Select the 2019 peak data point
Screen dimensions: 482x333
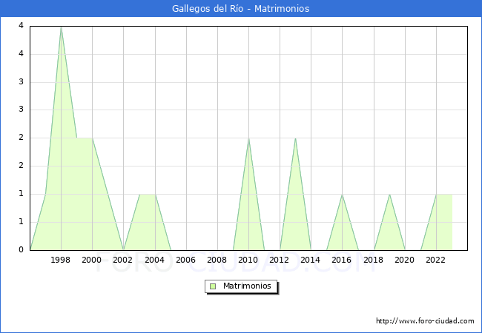coord(389,195)
